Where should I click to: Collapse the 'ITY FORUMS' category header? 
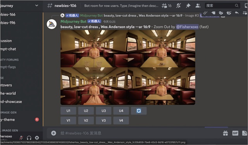[9, 60]
